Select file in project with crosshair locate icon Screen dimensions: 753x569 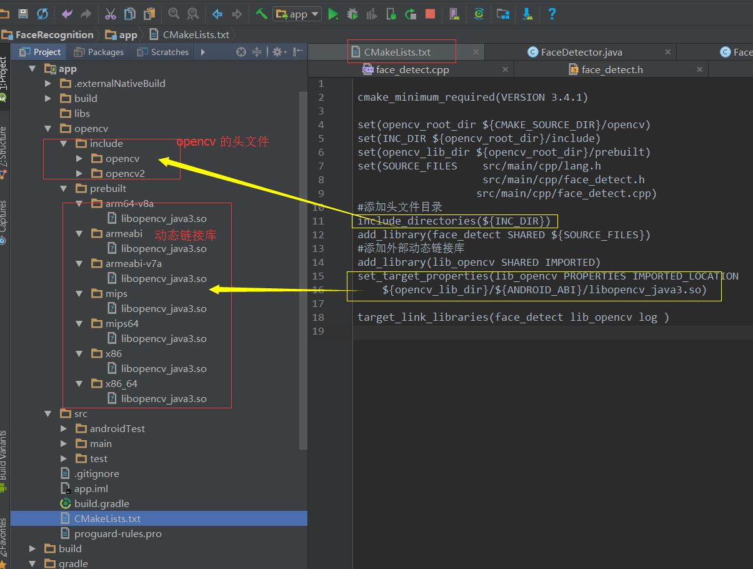tap(241, 53)
